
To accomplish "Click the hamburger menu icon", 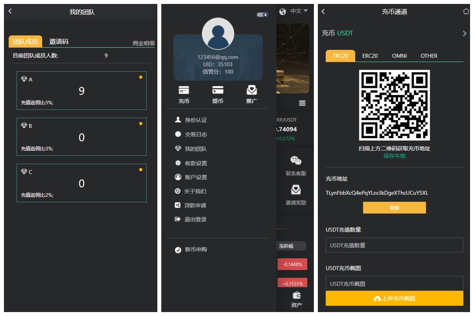I will pos(302,103).
